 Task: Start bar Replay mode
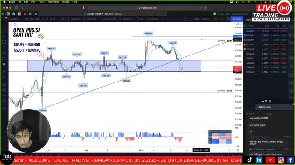click(153, 19)
